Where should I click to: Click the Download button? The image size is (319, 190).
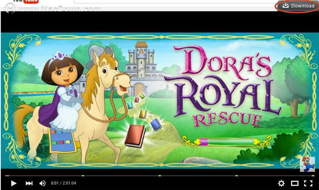point(297,6)
